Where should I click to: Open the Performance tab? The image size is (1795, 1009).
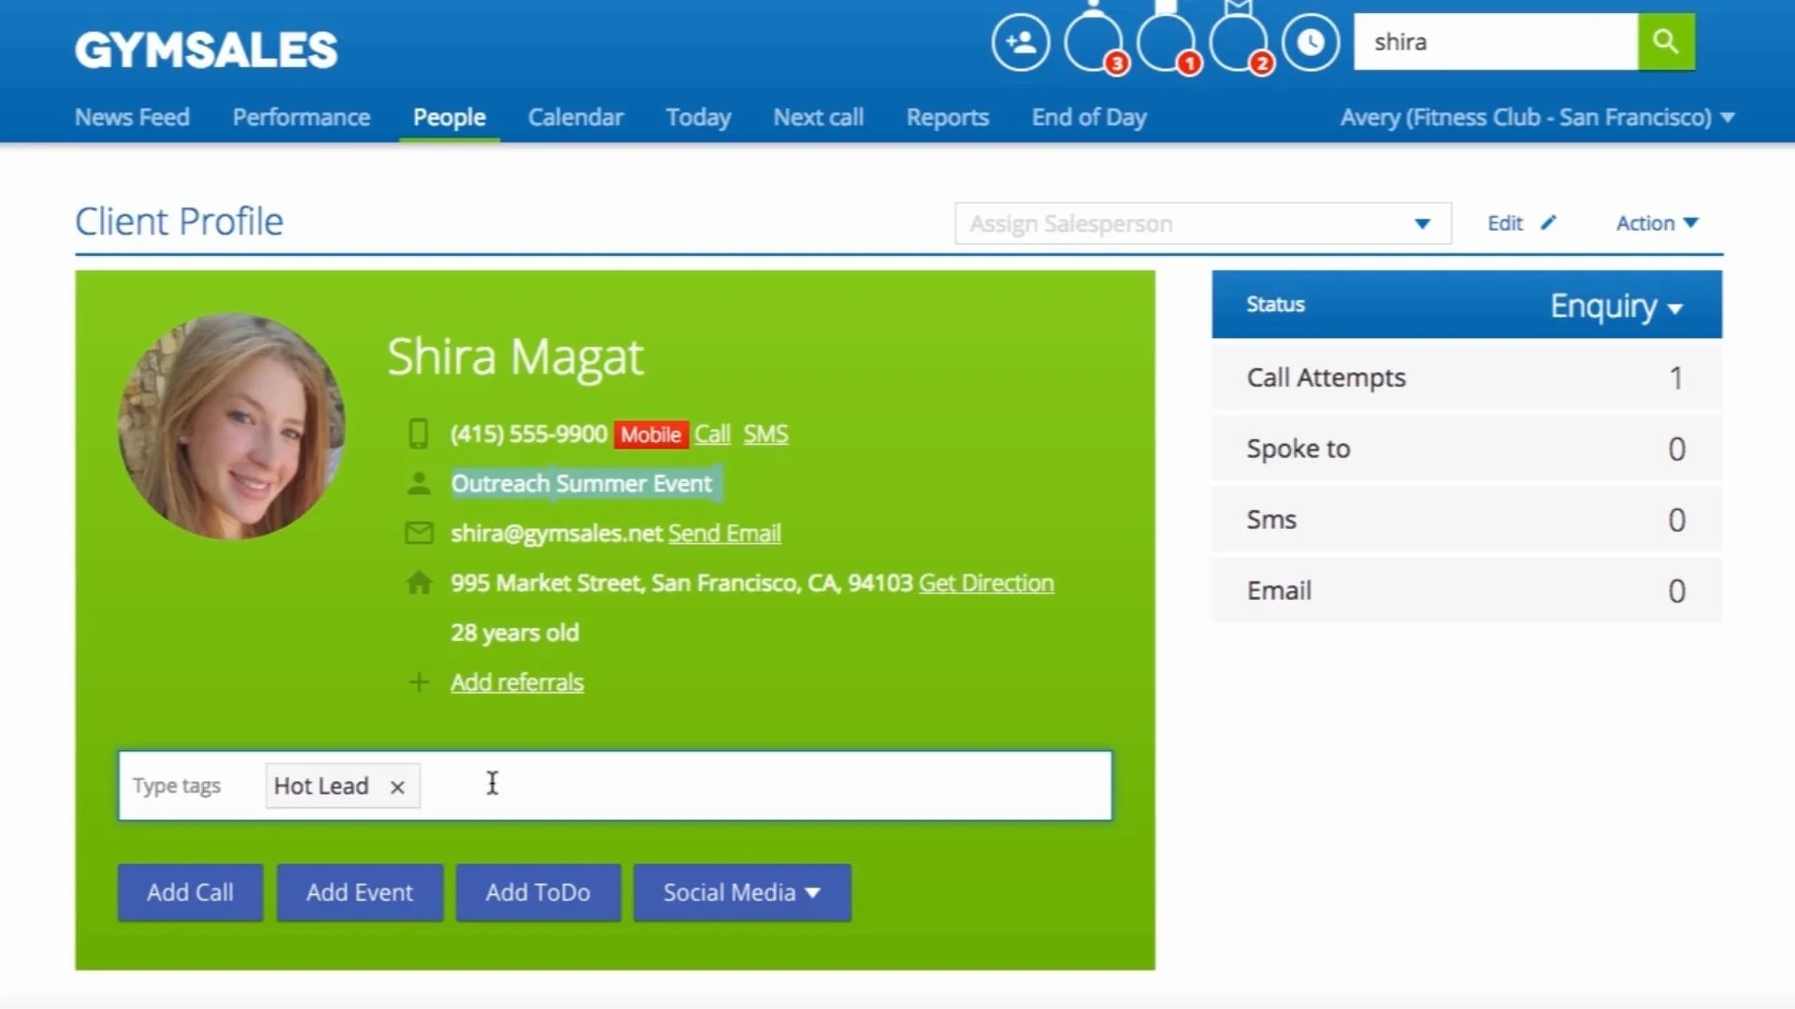tap(301, 118)
